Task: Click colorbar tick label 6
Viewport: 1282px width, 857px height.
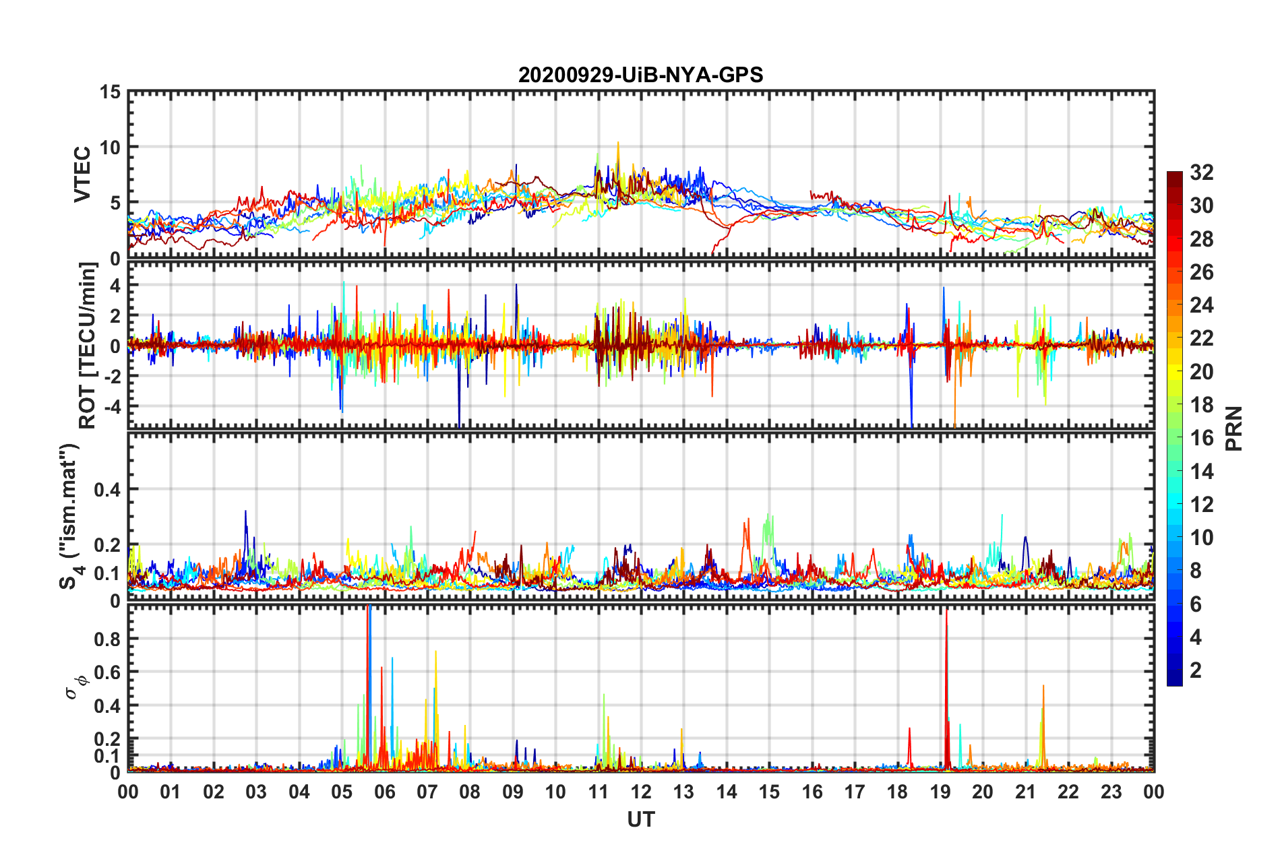Action: 1196,604
